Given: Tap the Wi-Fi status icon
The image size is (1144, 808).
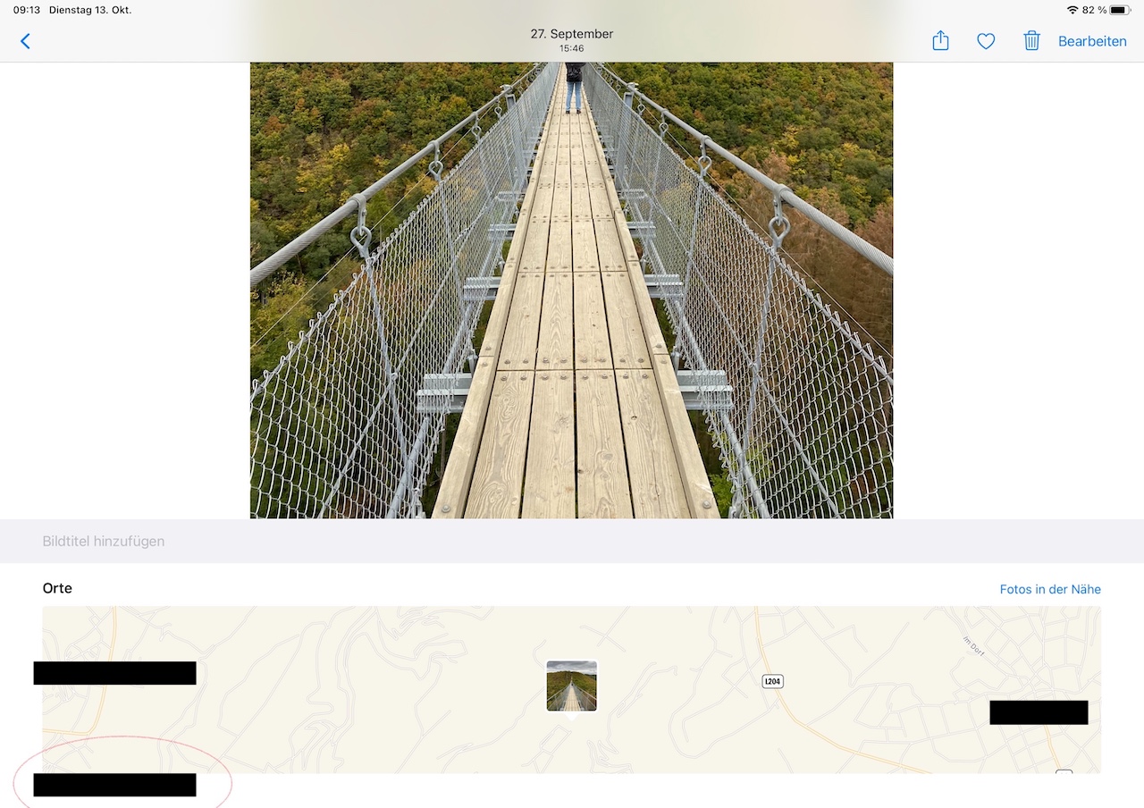Looking at the screenshot, I should 1072,10.
